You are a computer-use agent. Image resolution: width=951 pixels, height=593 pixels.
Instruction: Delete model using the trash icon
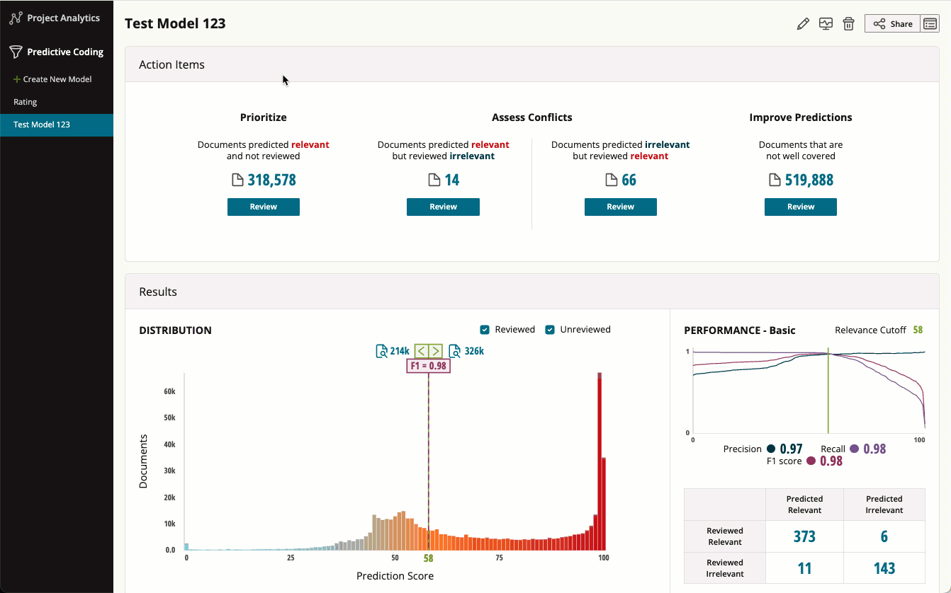848,24
